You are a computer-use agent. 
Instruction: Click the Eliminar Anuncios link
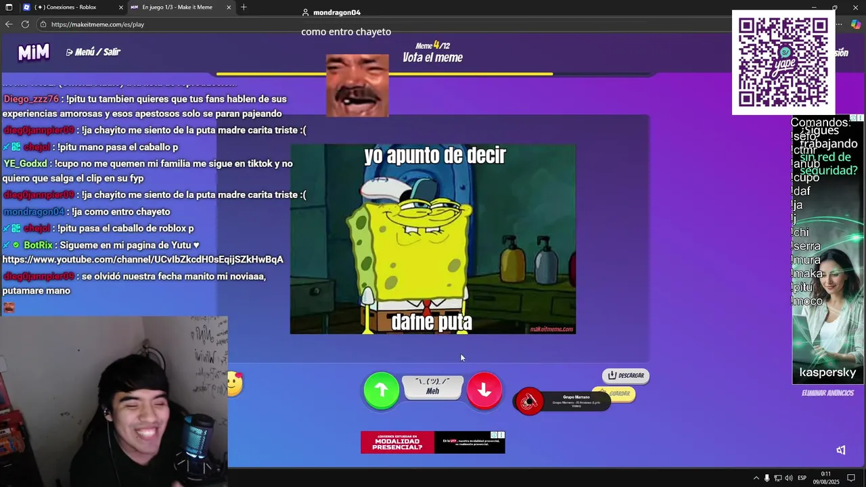pos(827,393)
